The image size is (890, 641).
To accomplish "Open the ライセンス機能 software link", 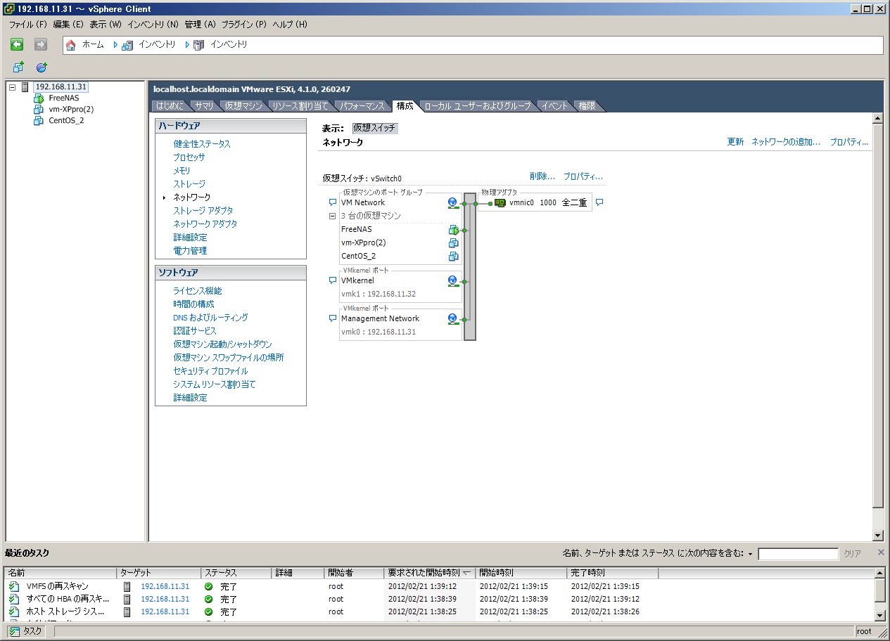I will [198, 291].
